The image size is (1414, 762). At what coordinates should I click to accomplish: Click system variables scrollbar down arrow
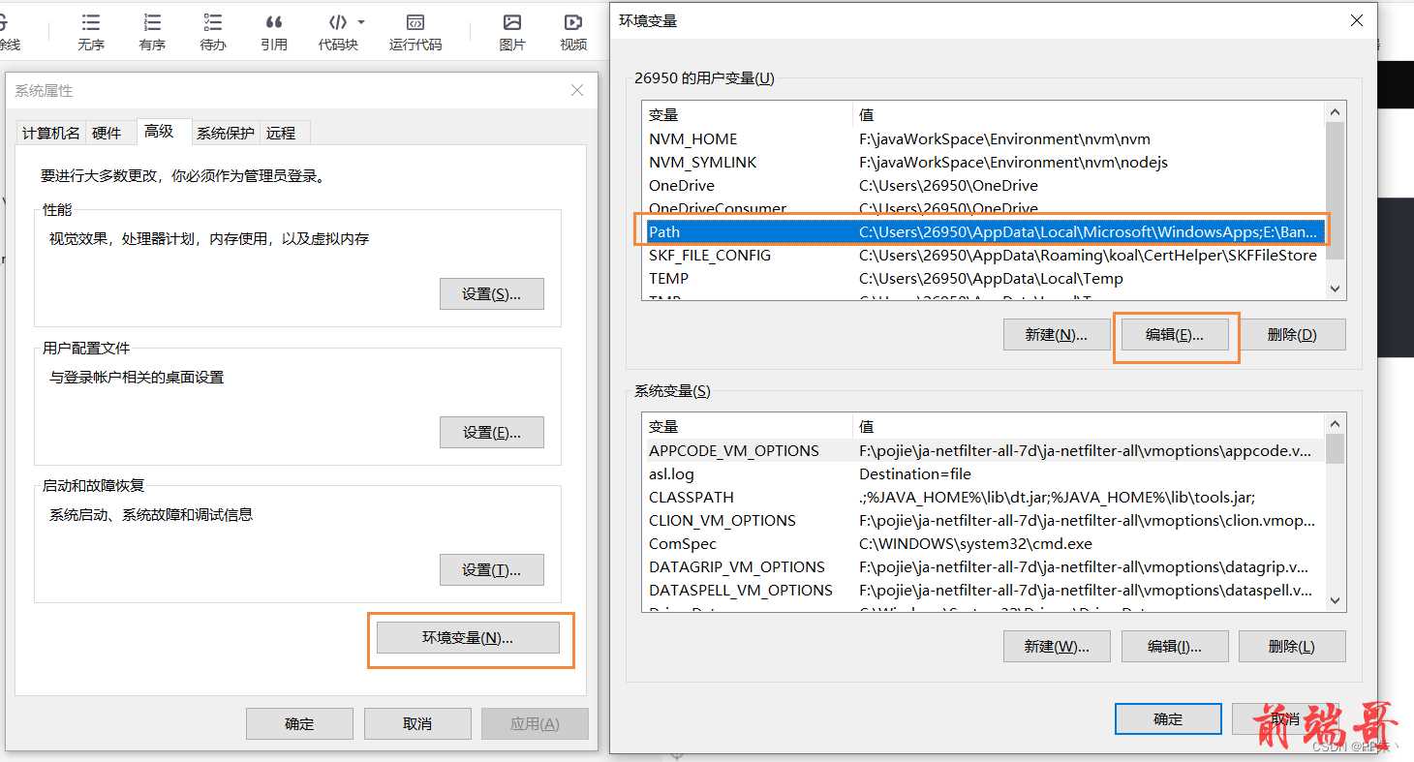(x=1335, y=600)
